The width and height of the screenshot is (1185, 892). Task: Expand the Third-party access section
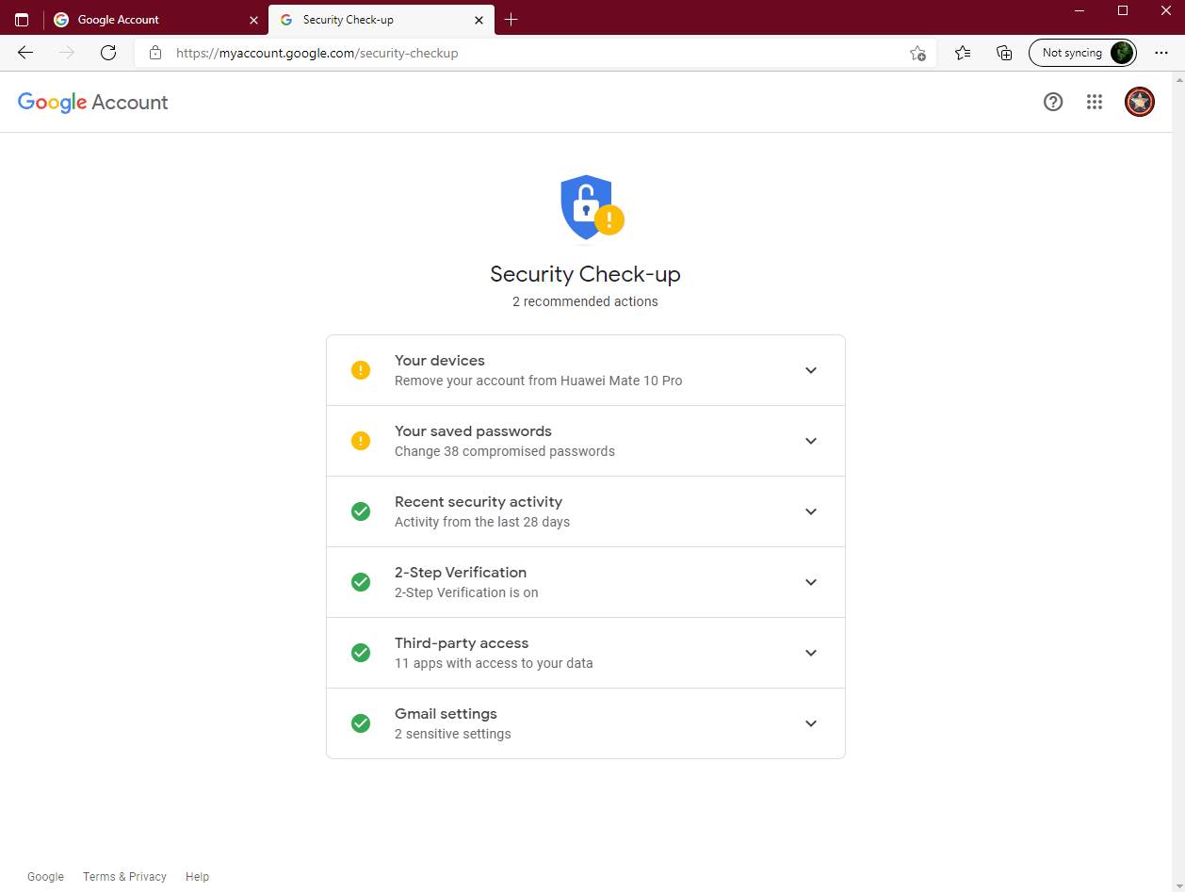pos(810,652)
